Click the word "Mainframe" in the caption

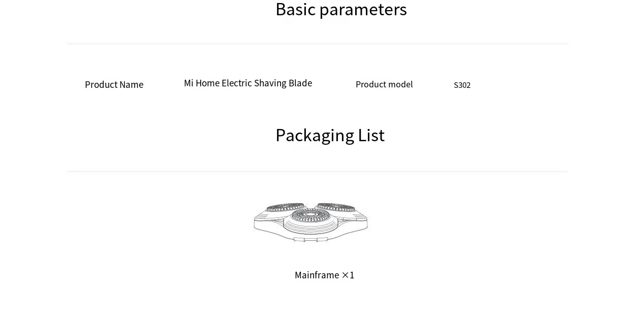point(317,275)
